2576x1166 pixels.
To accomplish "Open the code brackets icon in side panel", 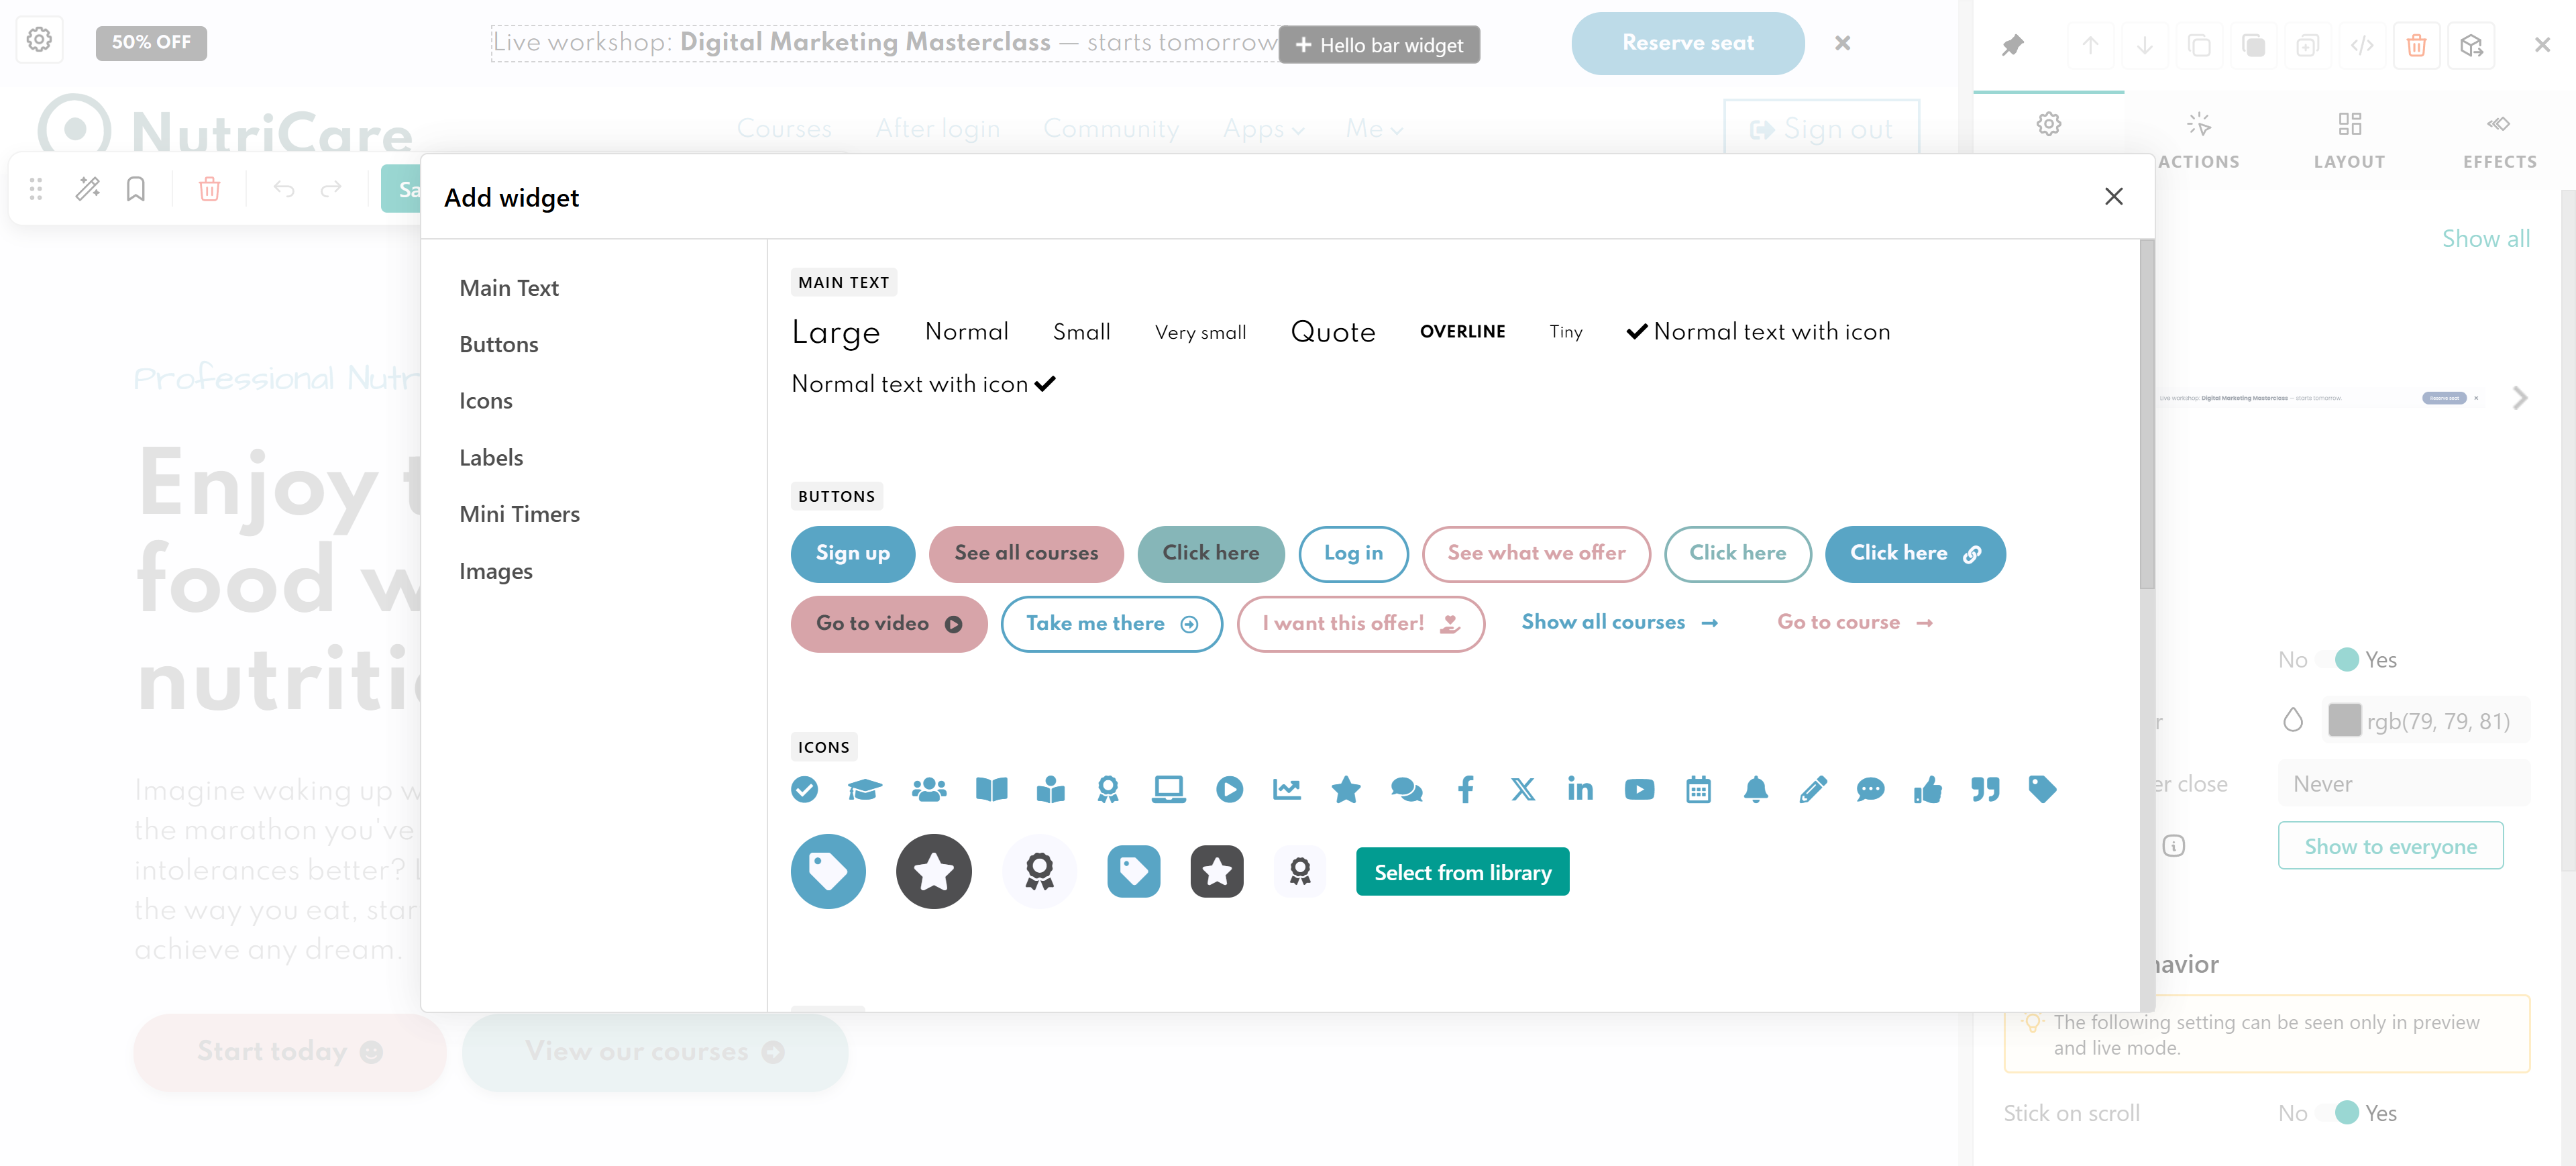I will click(2361, 45).
